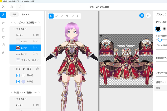Collapse the 制服ベスト (長袖) section
The width and height of the screenshot is (167, 111).
11,92
